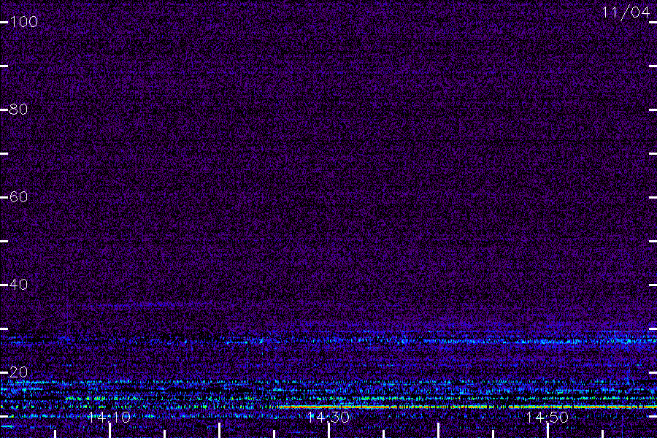Click the 14:50 time axis label

(x=547, y=417)
